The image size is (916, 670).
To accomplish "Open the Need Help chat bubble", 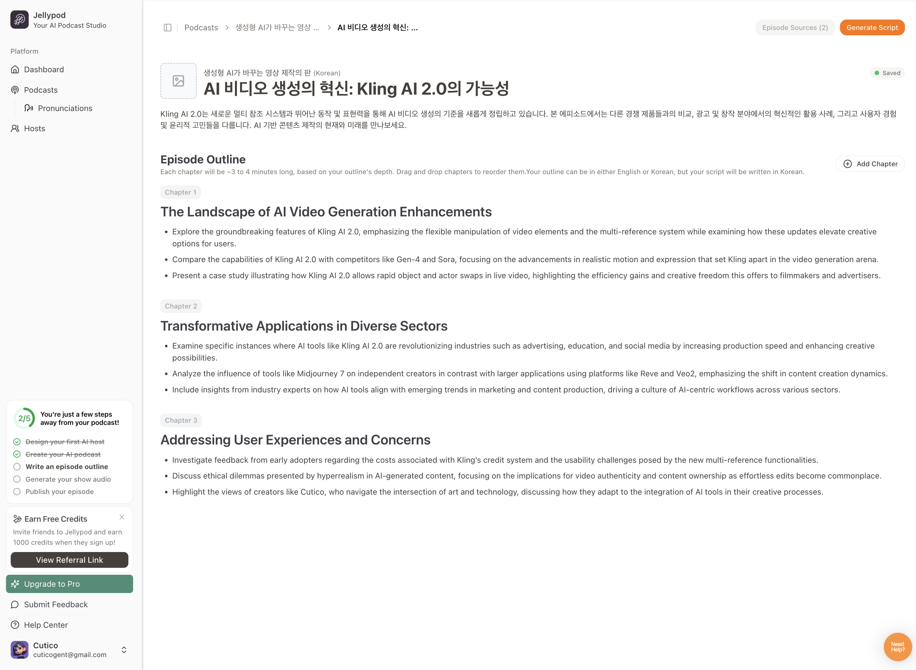I will click(897, 647).
